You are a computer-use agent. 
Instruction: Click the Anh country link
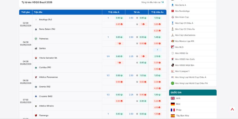click(178, 98)
